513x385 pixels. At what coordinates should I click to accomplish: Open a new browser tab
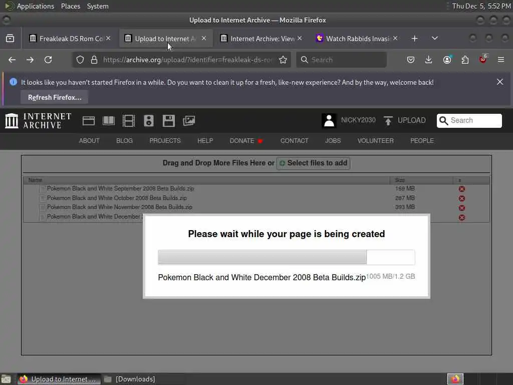414,38
